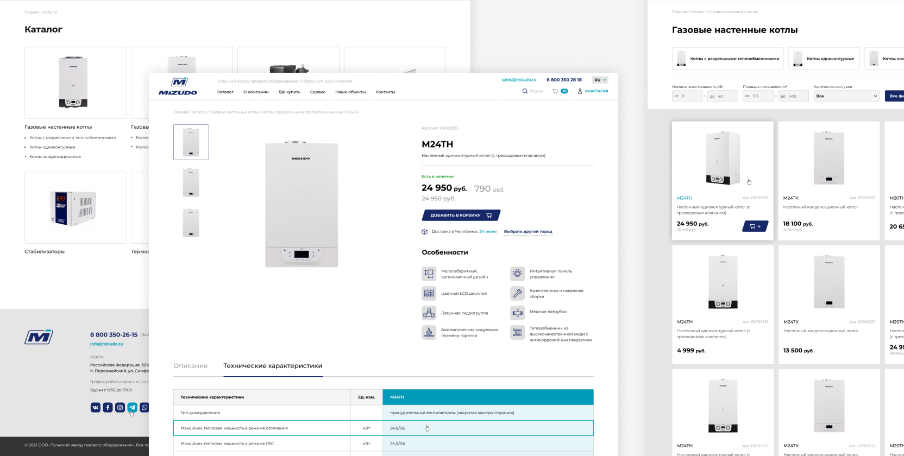Click the area 'от 110' input field
The width and height of the screenshot is (904, 456).
click(758, 96)
